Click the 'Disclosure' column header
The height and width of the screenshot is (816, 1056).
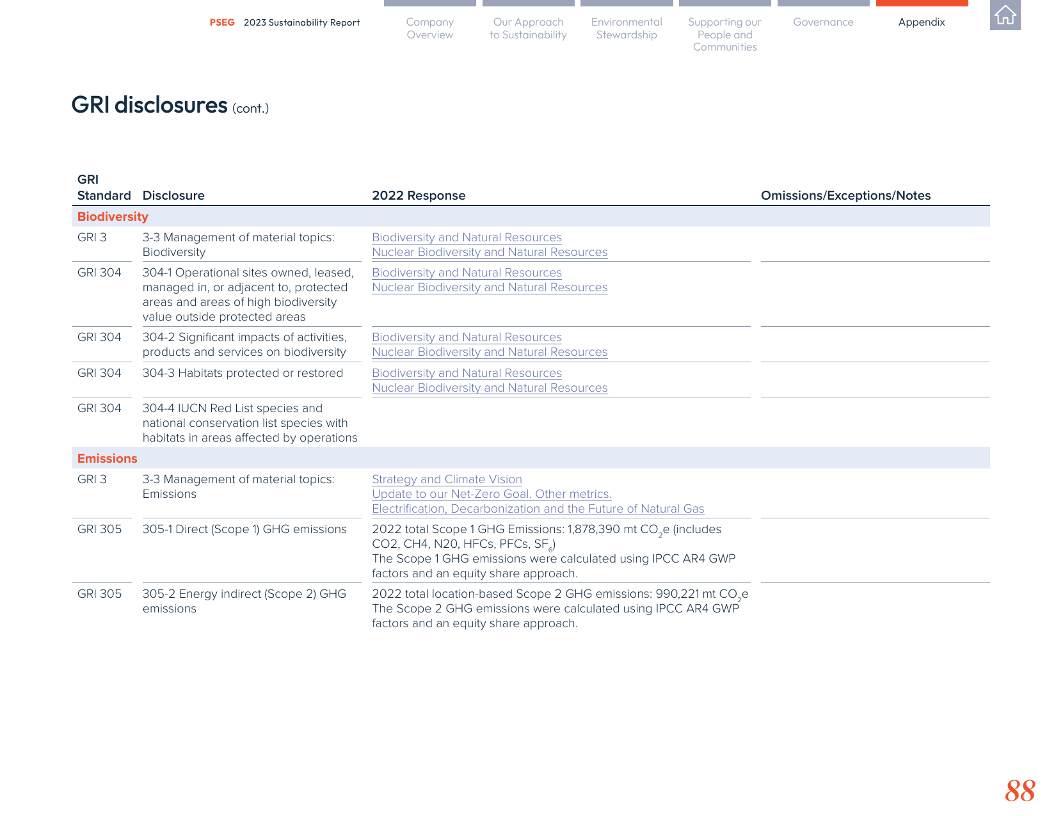click(x=173, y=196)
